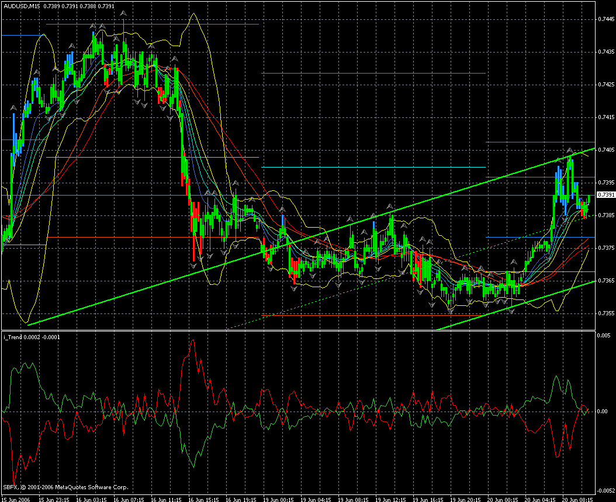The height and width of the screenshot is (502, 616).
Task: Click the 0.7415 price axis label
Action: click(x=606, y=117)
